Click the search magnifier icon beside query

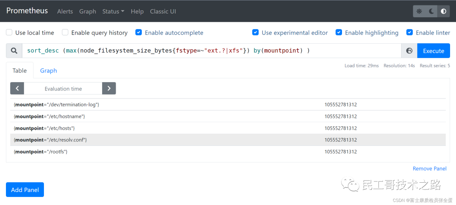tap(14, 51)
